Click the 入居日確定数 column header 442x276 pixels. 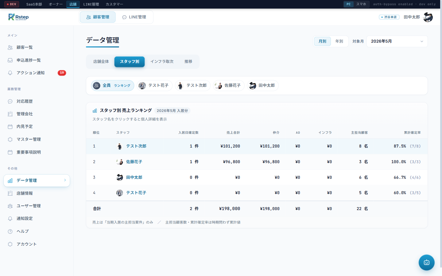188,133
